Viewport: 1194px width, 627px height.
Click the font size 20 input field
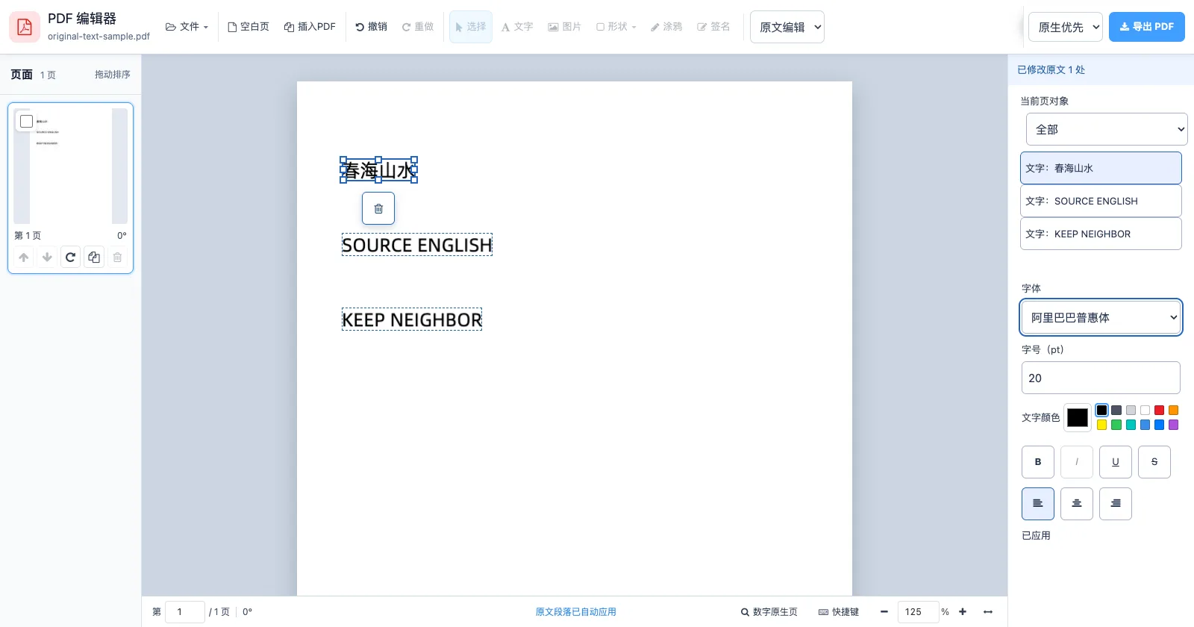[1101, 378]
